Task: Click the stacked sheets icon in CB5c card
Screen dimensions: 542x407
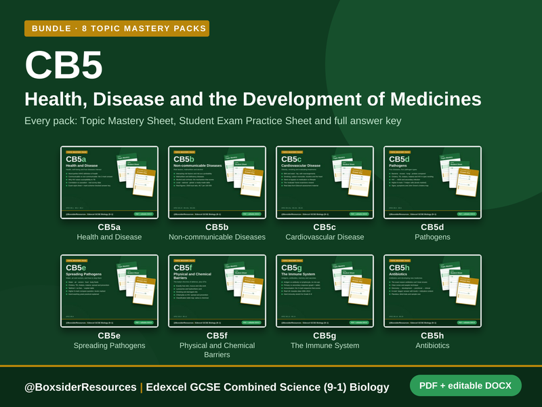Action: (x=352, y=174)
